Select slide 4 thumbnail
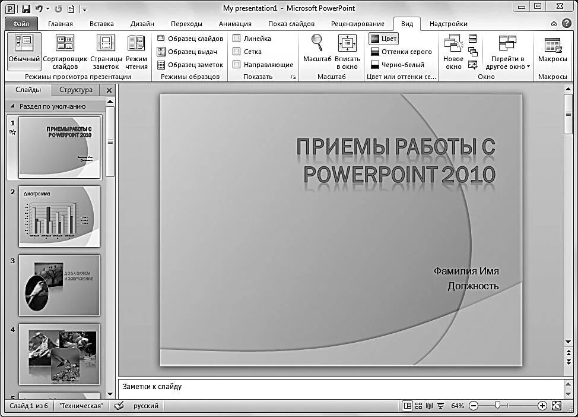This screenshot has height=417, width=578. click(x=59, y=354)
